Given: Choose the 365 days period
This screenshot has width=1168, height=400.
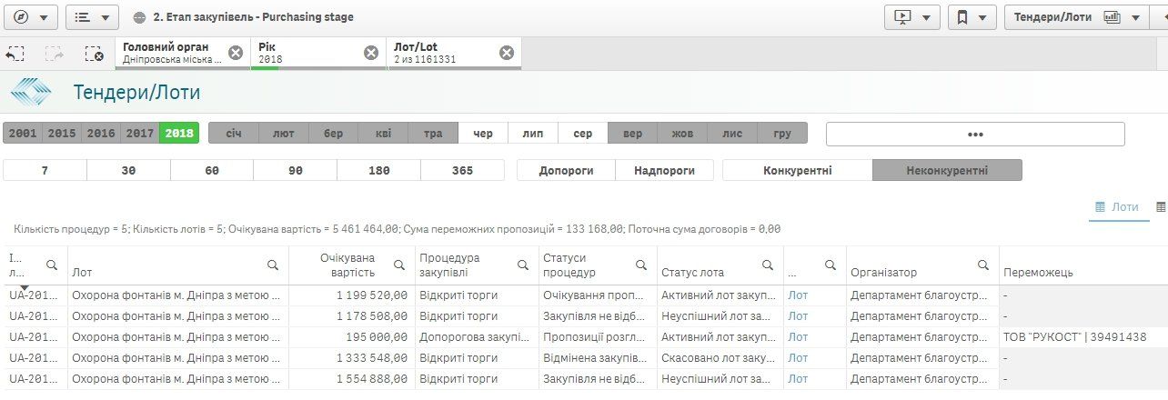Looking at the screenshot, I should 462,170.
